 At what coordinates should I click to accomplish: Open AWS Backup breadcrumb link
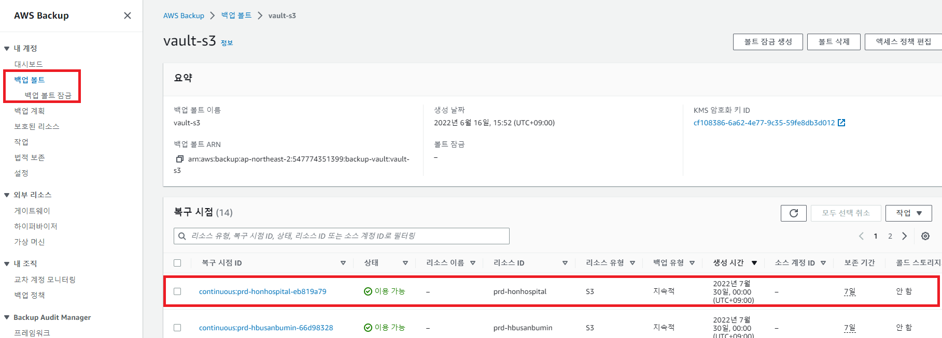click(x=184, y=16)
